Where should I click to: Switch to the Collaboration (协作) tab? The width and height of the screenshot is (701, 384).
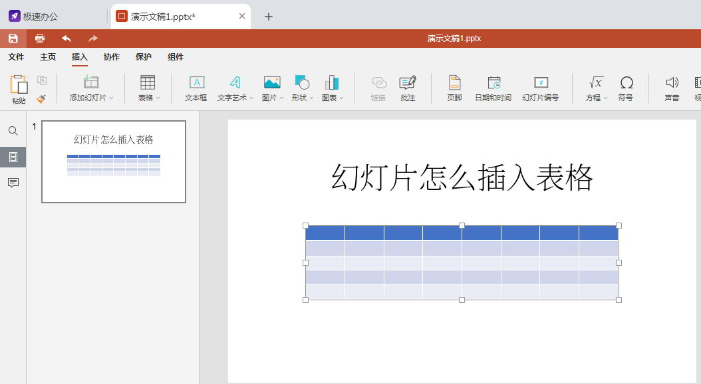click(111, 57)
